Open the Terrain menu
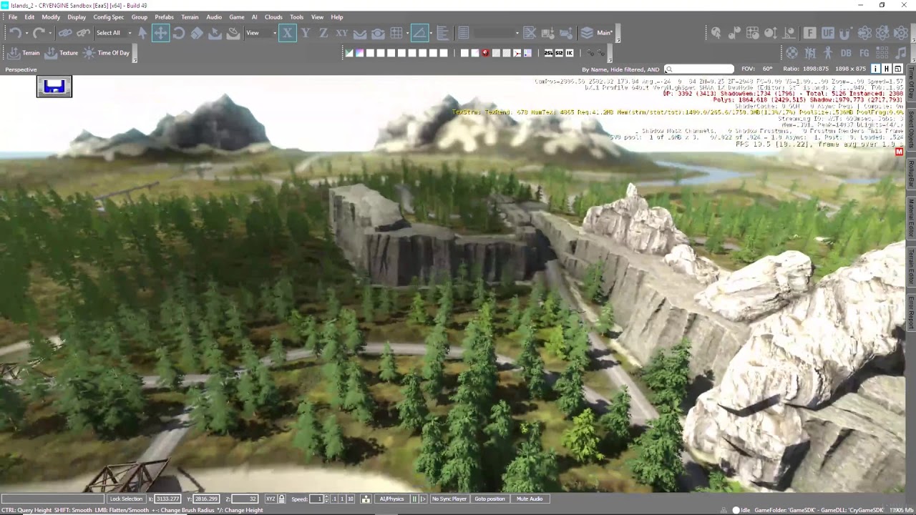Screen dimensions: 916x515 click(x=190, y=16)
